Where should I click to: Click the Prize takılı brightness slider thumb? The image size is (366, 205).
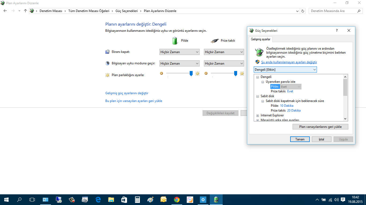coord(236,73)
